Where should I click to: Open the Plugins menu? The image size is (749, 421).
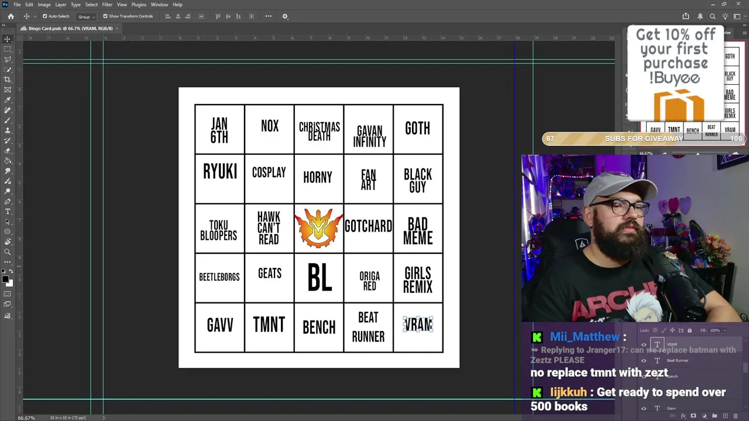pos(139,5)
